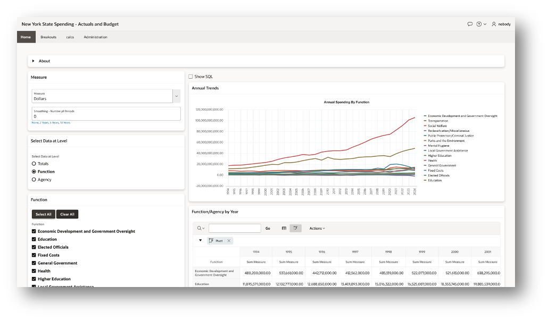Open the Home tab
Viewport: 548px width, 320px height.
pyautogui.click(x=26, y=37)
